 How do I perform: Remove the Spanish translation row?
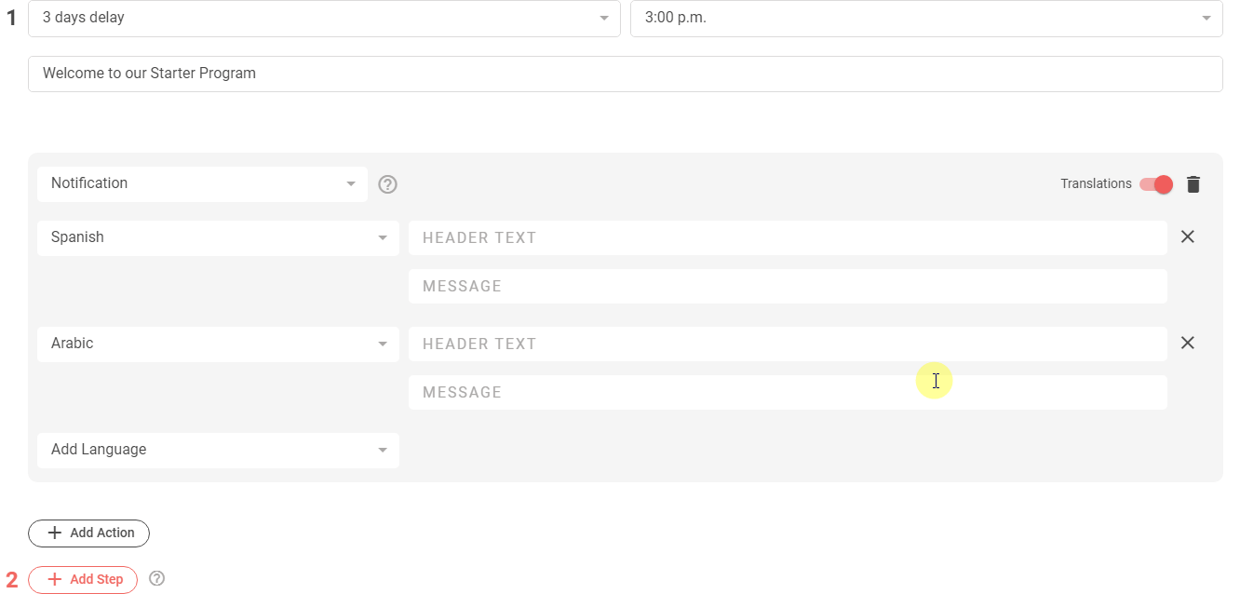click(1187, 237)
